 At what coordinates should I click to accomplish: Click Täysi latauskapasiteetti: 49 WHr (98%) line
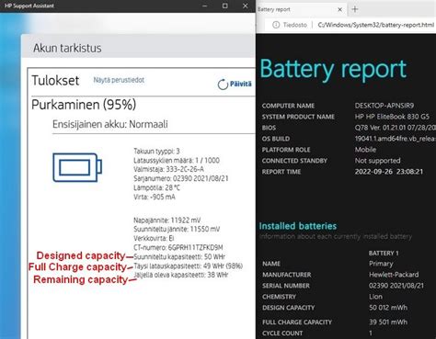tap(188, 266)
